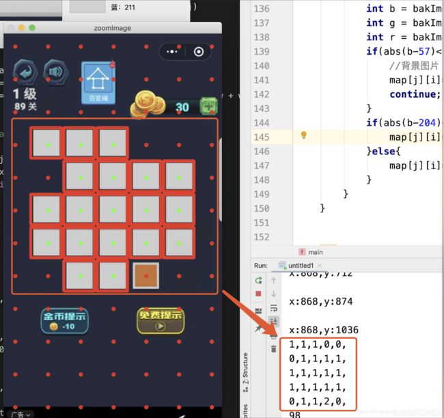Click the 1 级 level label
444x418 pixels.
pyautogui.click(x=25, y=94)
